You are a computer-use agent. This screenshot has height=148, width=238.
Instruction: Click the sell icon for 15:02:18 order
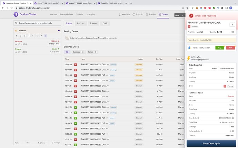point(76,65)
